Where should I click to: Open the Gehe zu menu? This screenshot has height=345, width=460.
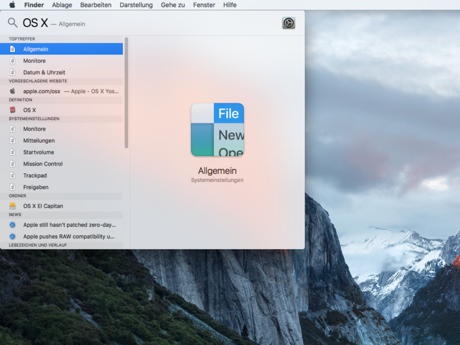(173, 5)
